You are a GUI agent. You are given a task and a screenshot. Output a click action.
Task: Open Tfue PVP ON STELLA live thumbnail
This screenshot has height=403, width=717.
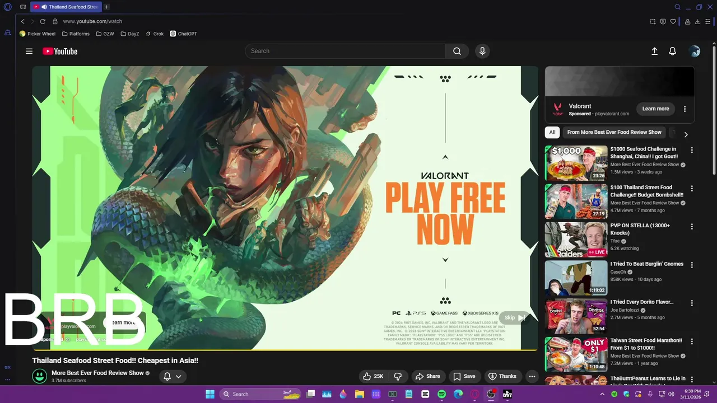576,239
